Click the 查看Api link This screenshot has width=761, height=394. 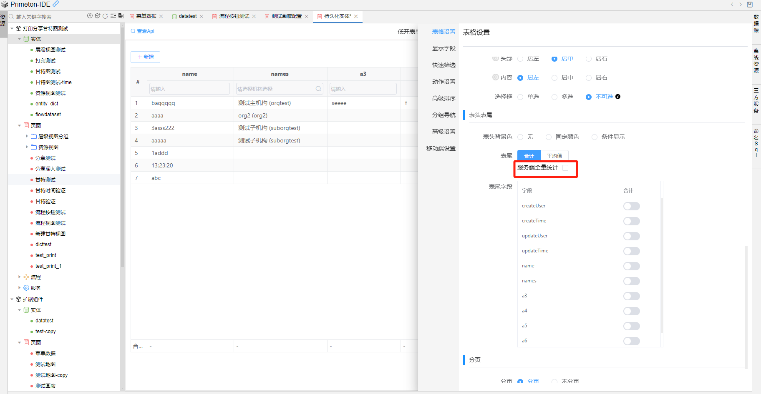pos(143,31)
